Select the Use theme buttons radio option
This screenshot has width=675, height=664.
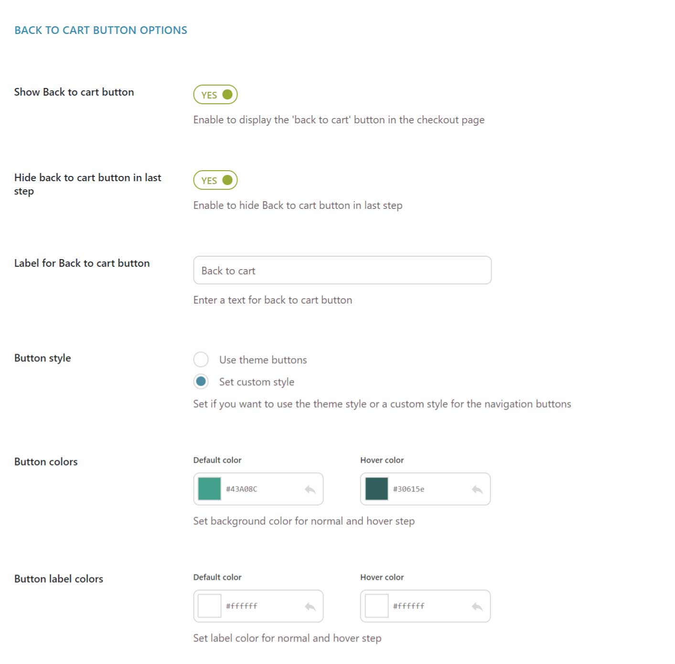tap(201, 359)
